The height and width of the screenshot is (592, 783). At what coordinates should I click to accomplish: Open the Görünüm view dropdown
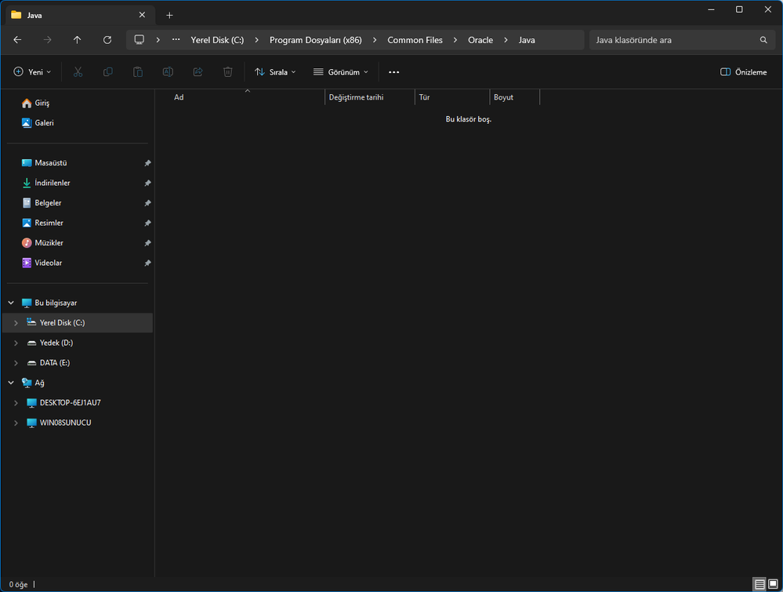340,72
